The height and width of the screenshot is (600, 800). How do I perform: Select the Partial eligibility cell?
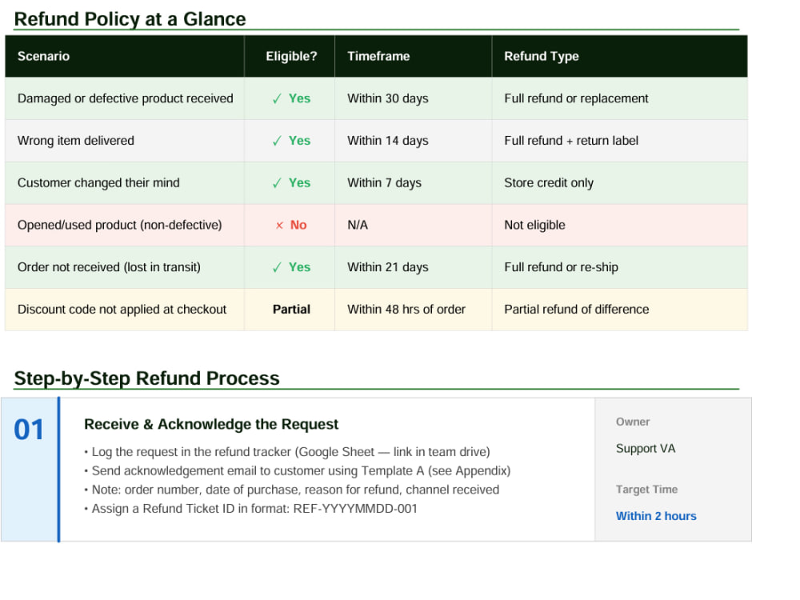click(291, 309)
